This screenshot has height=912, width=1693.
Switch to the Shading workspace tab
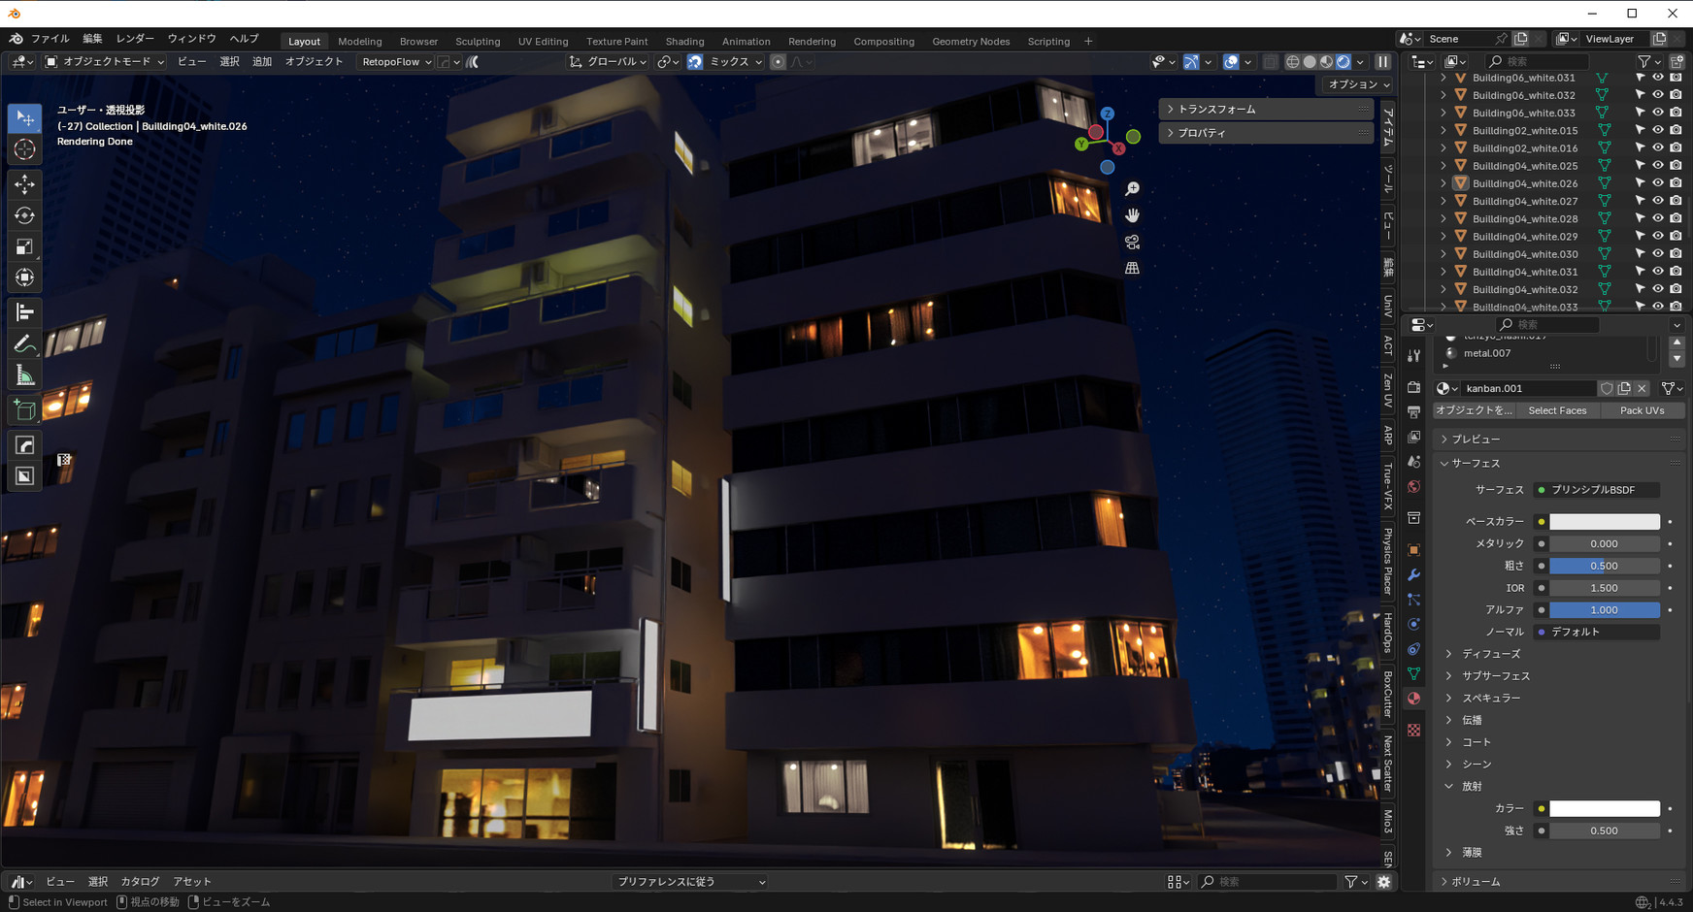tap(684, 42)
